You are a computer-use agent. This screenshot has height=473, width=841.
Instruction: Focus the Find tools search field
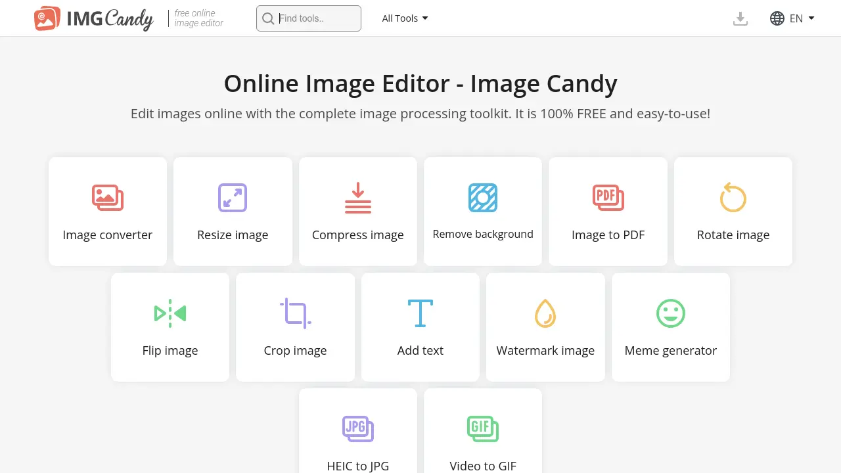[309, 18]
